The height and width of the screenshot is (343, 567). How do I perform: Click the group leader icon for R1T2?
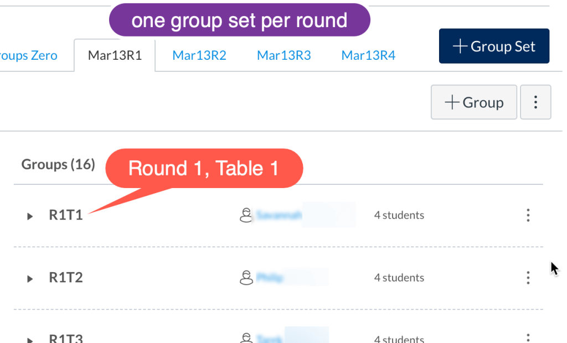point(246,277)
